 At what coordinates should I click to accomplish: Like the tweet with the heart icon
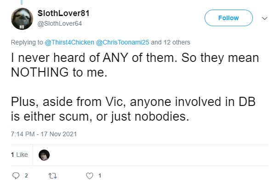pyautogui.click(x=90, y=176)
